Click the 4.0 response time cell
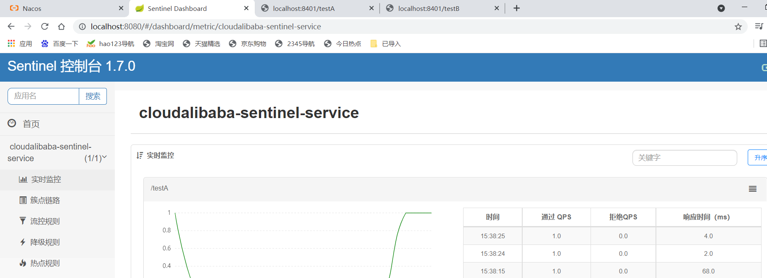The height and width of the screenshot is (278, 767). [x=708, y=236]
